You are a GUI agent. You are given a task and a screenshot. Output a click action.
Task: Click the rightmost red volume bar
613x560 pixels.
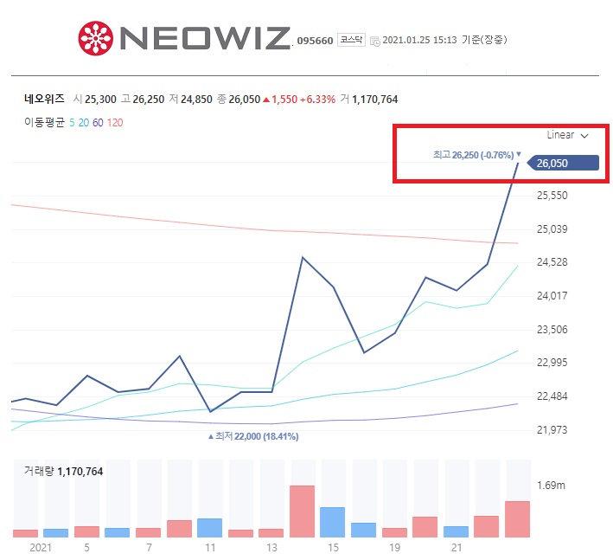point(517,519)
